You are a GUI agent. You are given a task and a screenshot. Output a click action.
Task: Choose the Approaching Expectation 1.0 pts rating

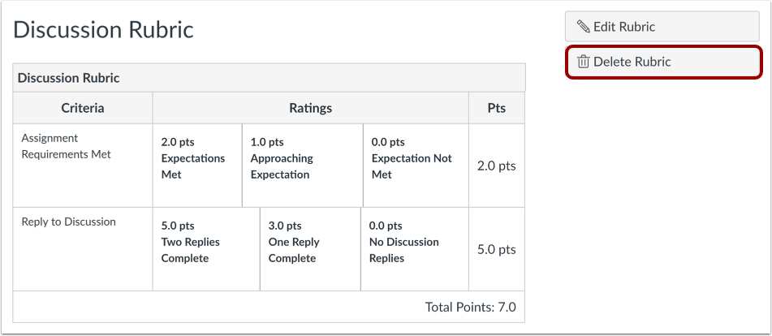click(303, 166)
